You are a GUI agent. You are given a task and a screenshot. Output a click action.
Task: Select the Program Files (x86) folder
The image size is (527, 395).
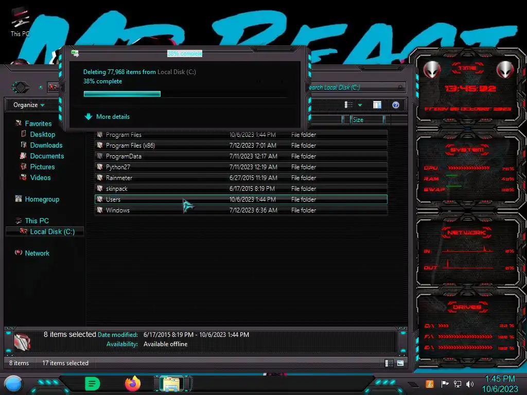click(x=241, y=146)
